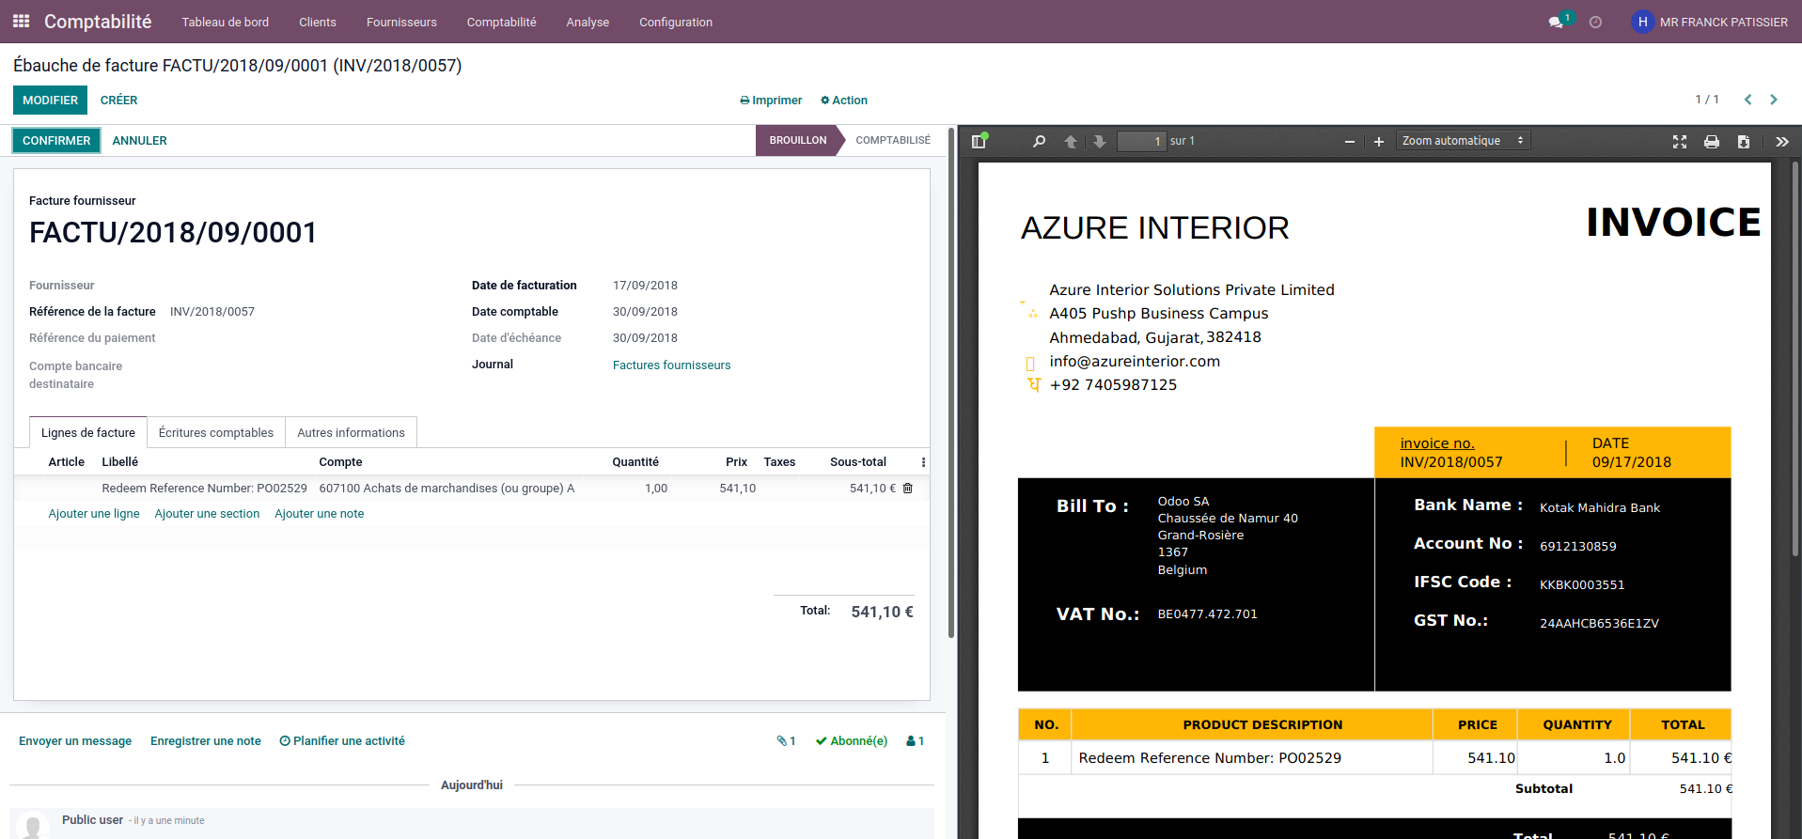Image resolution: width=1802 pixels, height=839 pixels.
Task: Click the Public user avatar
Action: tap(33, 825)
